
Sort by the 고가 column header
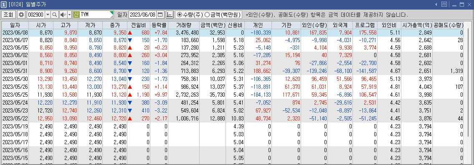[x=65, y=25]
